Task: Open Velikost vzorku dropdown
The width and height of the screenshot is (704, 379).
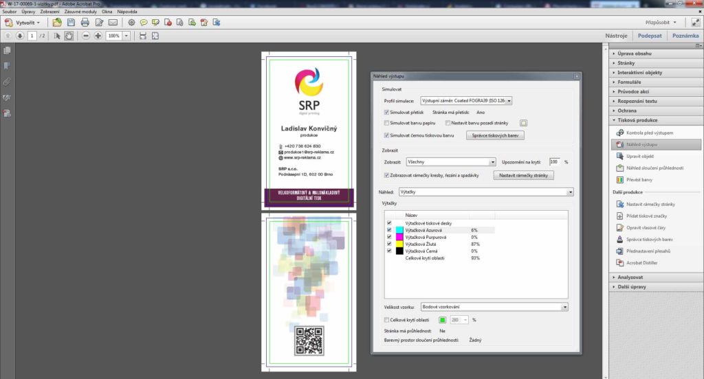Action: 494,307
